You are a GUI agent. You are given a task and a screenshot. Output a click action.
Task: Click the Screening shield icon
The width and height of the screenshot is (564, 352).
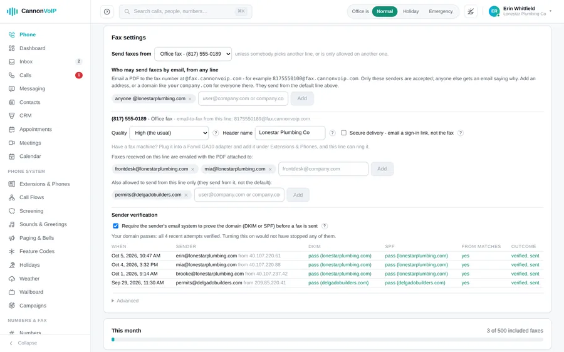12,211
